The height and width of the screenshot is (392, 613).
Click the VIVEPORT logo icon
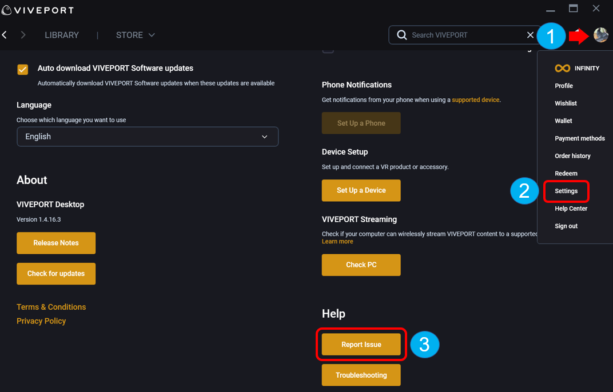[x=7, y=10]
